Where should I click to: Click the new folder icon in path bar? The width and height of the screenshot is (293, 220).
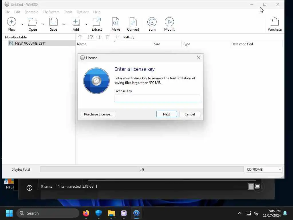point(90,37)
